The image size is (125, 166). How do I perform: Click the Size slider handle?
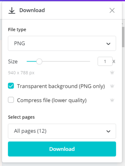39,61
